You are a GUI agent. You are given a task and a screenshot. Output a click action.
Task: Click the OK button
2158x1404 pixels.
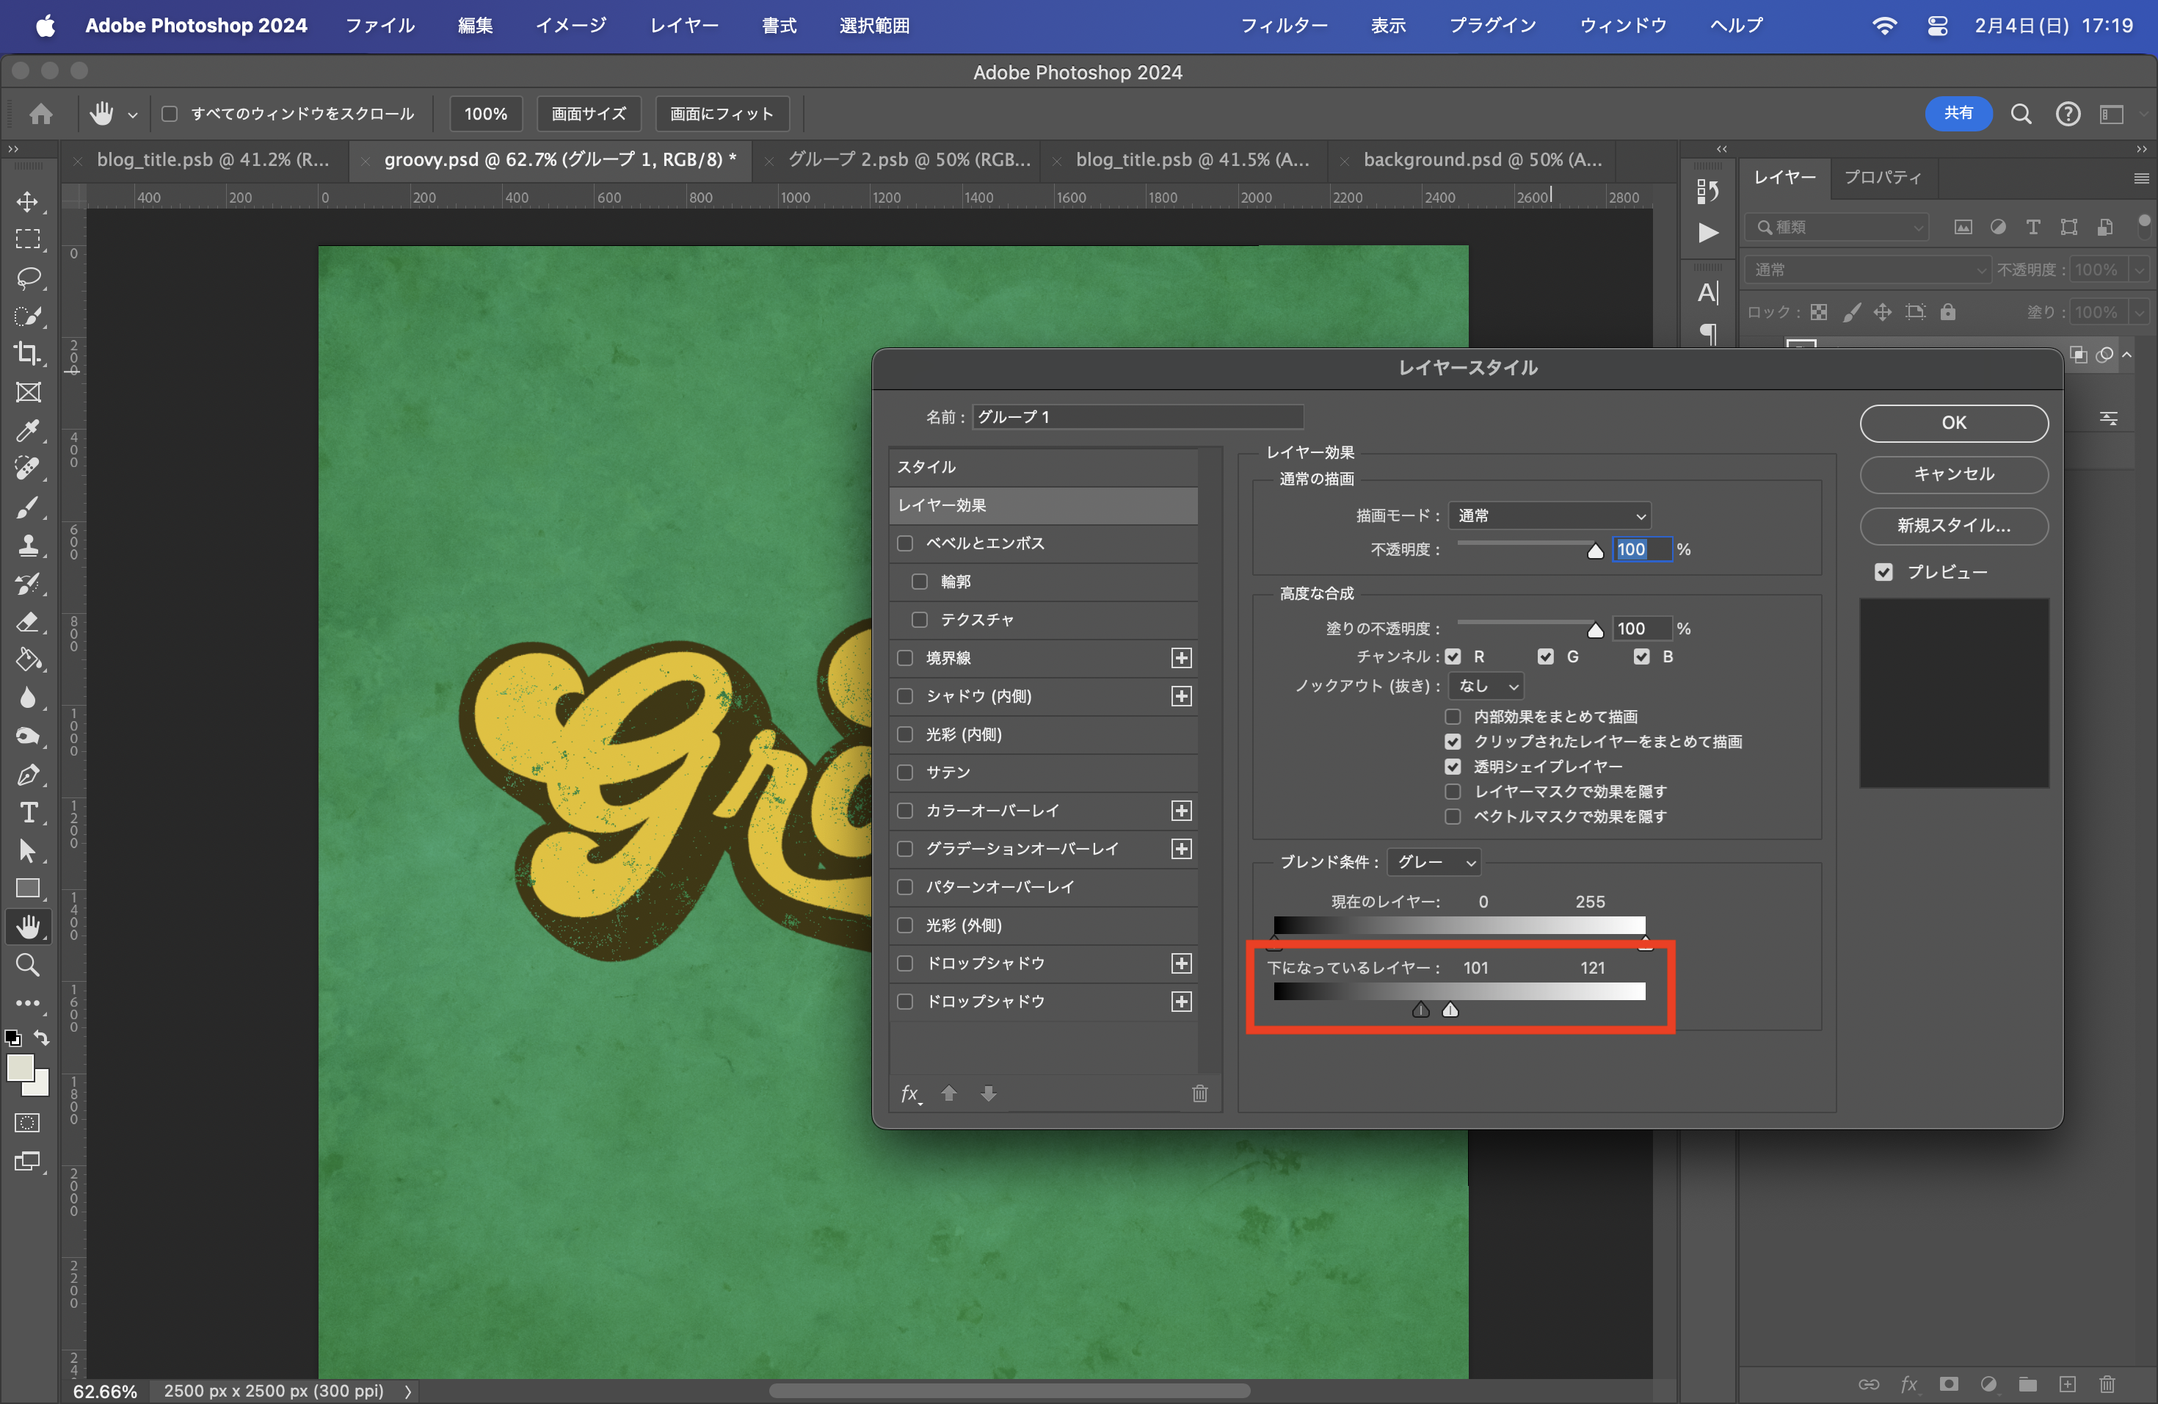click(1953, 423)
